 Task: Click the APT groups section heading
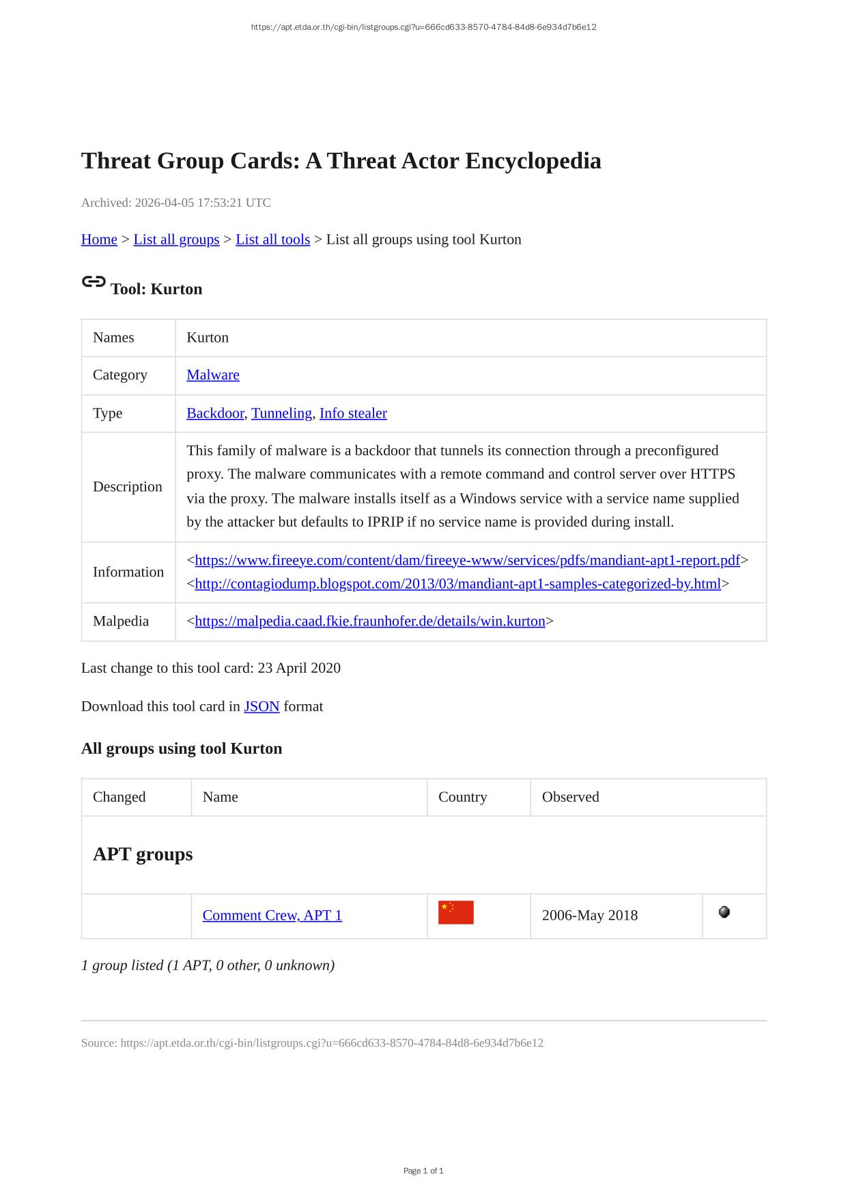click(143, 854)
